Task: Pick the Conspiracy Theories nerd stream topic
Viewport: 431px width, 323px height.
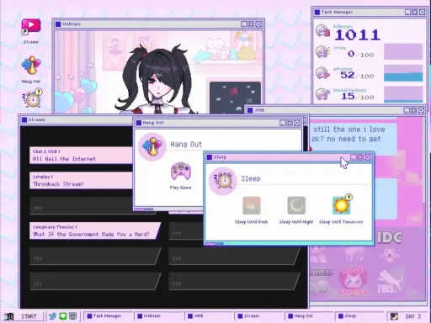Action: tap(95, 230)
